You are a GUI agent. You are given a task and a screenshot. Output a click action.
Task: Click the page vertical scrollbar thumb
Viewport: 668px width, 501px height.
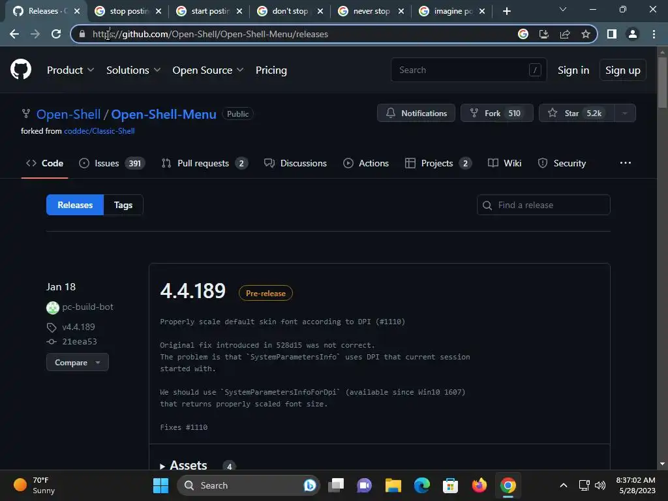tap(662, 83)
